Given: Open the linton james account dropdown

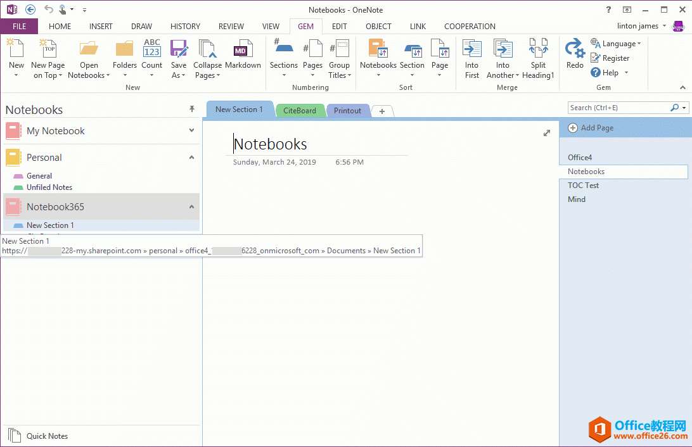Looking at the screenshot, I should [x=640, y=26].
